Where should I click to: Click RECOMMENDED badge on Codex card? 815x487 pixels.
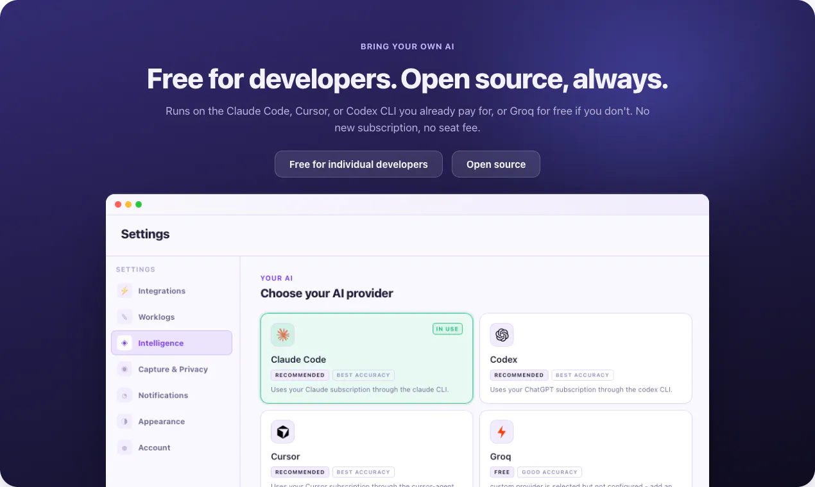pos(519,376)
